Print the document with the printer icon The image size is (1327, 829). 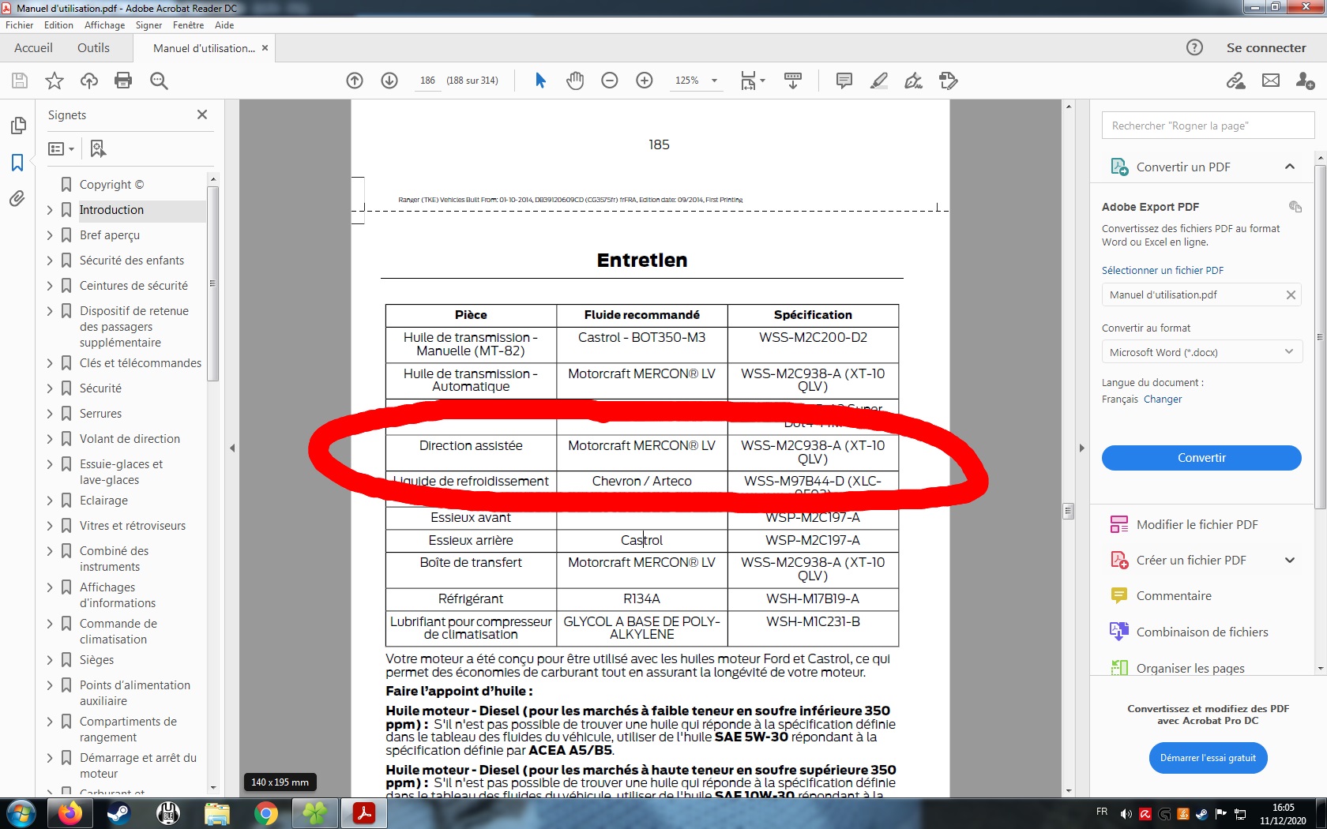coord(123,81)
